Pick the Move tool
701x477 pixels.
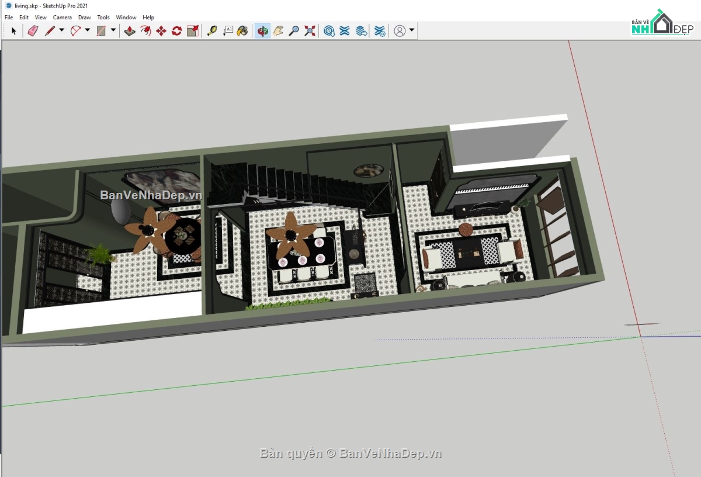[161, 31]
